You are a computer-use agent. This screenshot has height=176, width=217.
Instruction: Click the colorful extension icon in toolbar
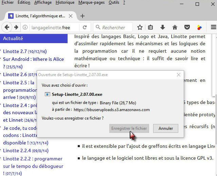click(x=199, y=28)
